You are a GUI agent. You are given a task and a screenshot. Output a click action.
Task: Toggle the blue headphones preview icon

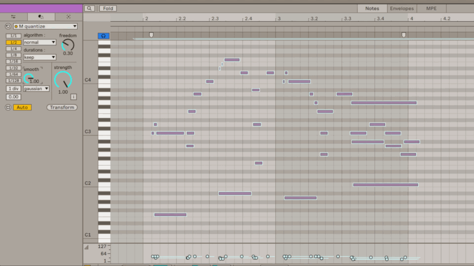(x=104, y=36)
